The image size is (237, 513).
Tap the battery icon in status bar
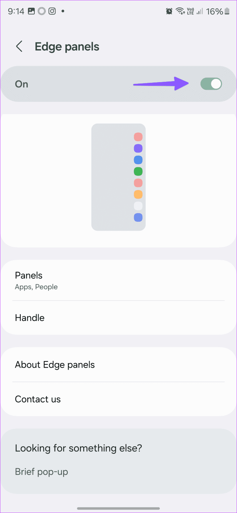pos(227,11)
